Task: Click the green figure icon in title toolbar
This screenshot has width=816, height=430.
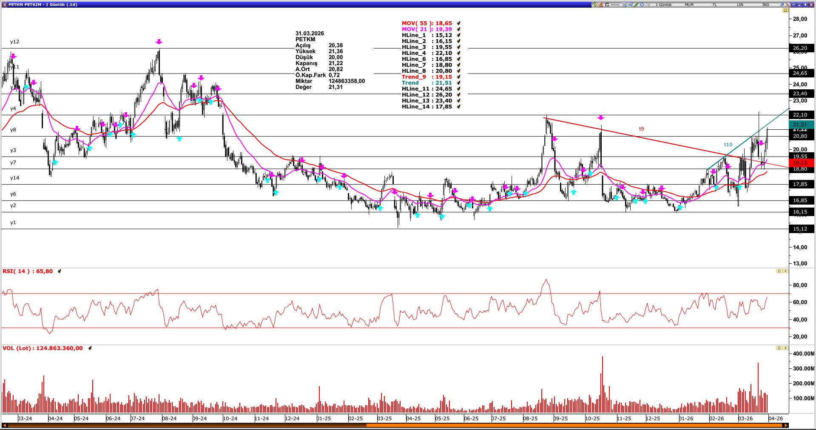Action: click(594, 5)
